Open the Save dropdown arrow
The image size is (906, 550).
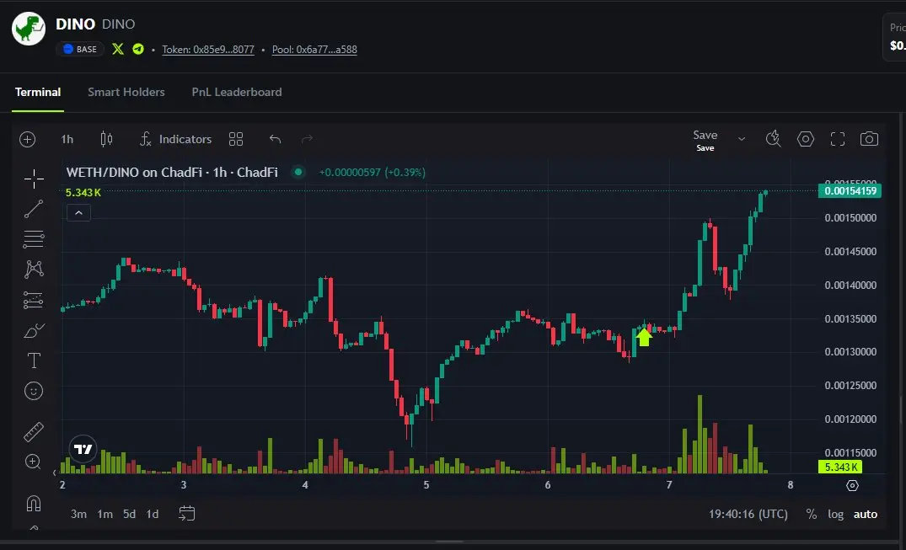click(x=742, y=139)
